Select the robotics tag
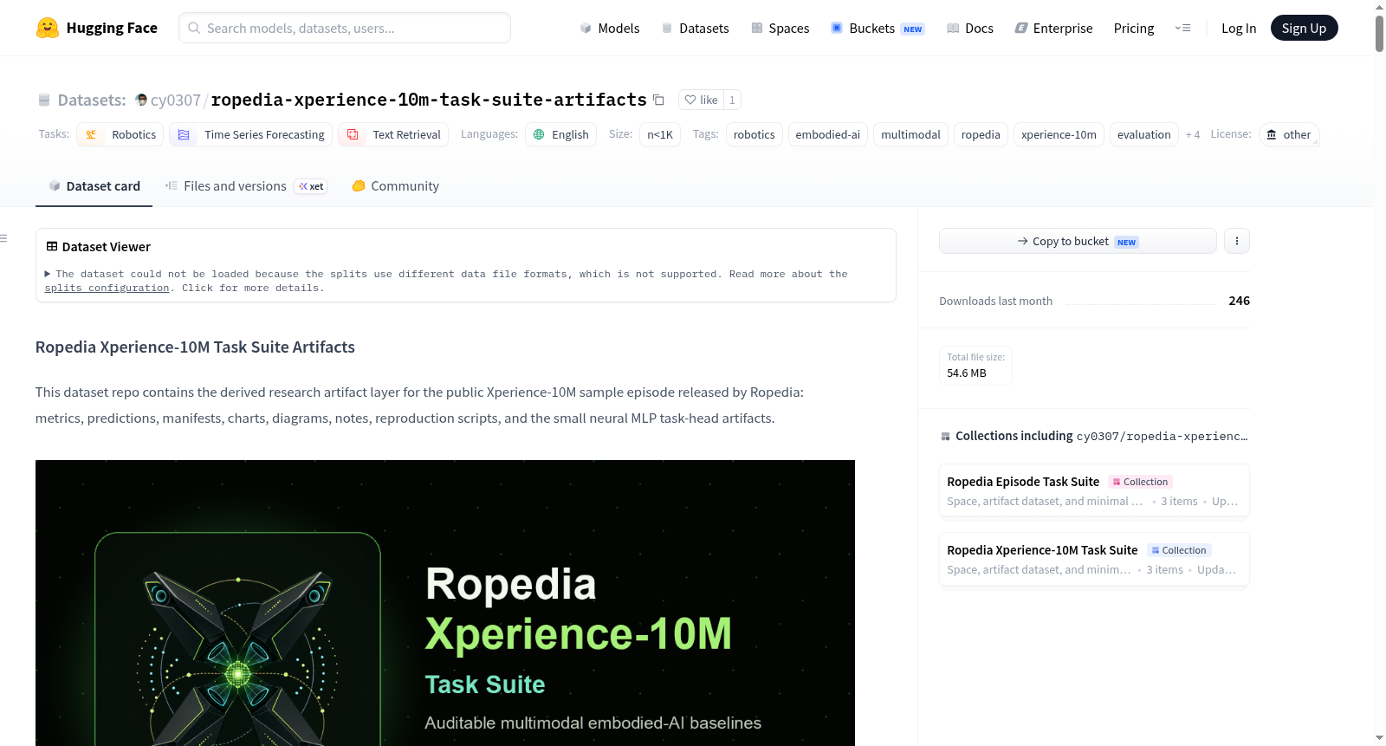This screenshot has width=1386, height=746. (x=754, y=134)
